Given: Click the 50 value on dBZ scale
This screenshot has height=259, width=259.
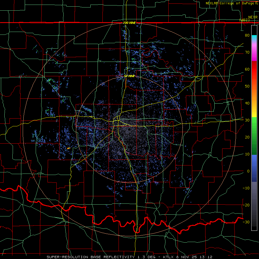Looking at the screenshot, I should (x=247, y=86).
